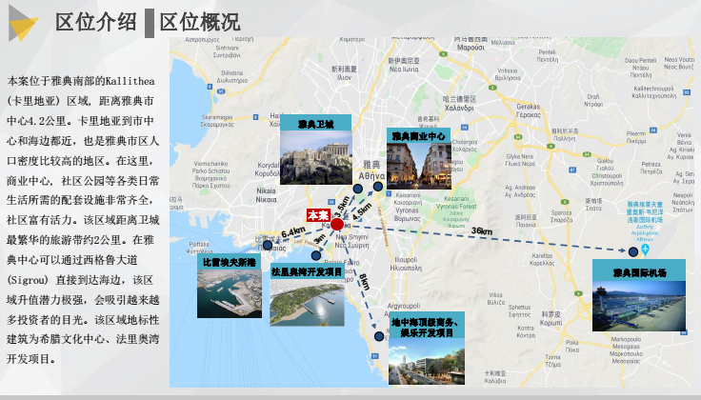Click the Psittalia island label
The width and height of the screenshot is (701, 400).
click(199, 248)
